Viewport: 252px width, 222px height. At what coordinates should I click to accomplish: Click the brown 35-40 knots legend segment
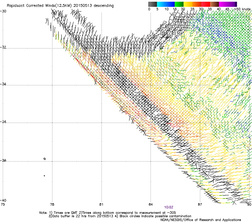click(x=215, y=4)
